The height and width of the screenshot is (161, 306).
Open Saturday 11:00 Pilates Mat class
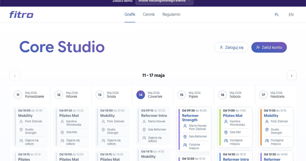coord(235,127)
